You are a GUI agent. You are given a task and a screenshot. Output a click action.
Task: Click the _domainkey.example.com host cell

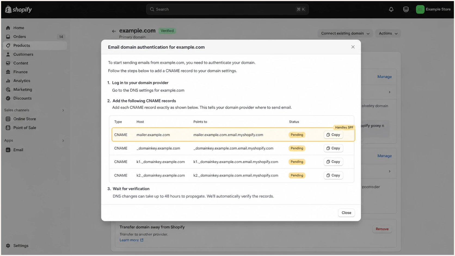point(158,148)
